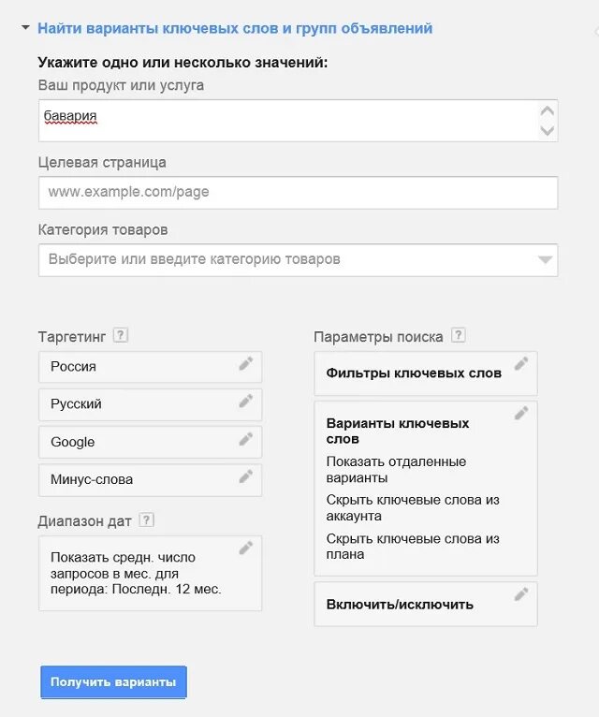Click pencil icon next to Русский language
This screenshot has width=599, height=717.
(x=246, y=401)
